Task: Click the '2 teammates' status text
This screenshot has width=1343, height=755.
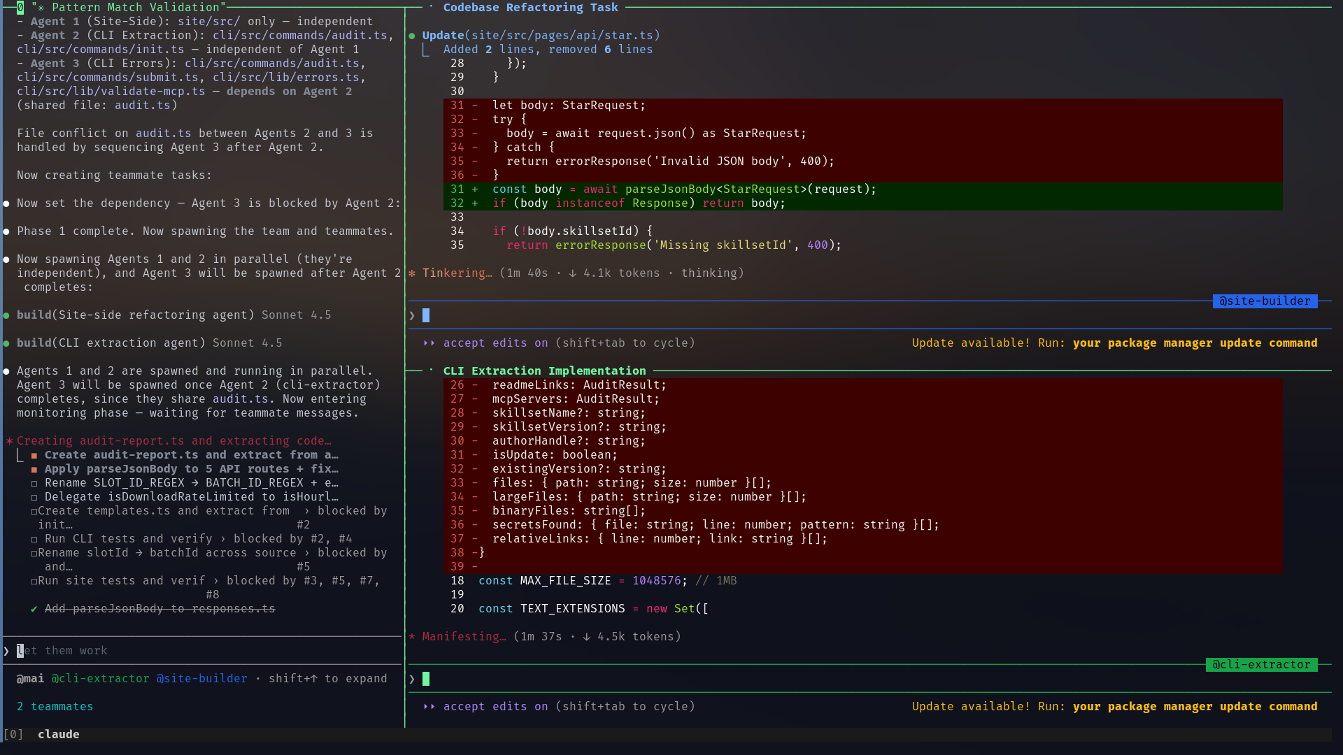Action: click(x=55, y=707)
